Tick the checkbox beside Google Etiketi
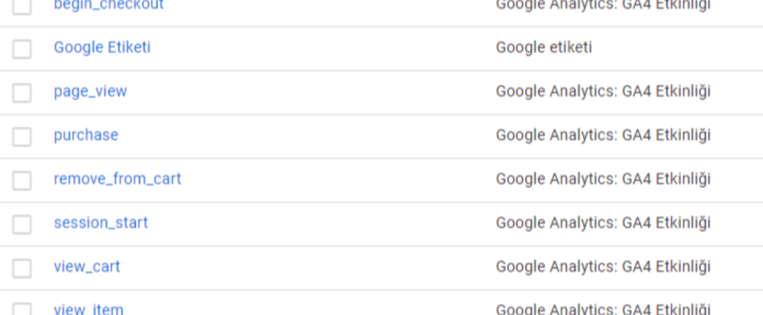The width and height of the screenshot is (763, 315). coord(22,48)
